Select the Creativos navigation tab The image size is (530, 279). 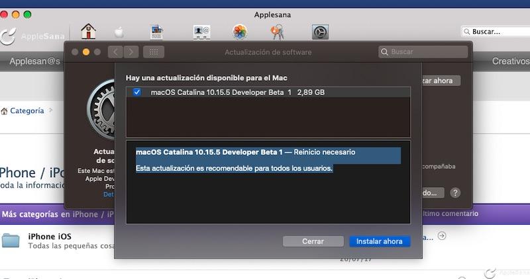point(511,61)
